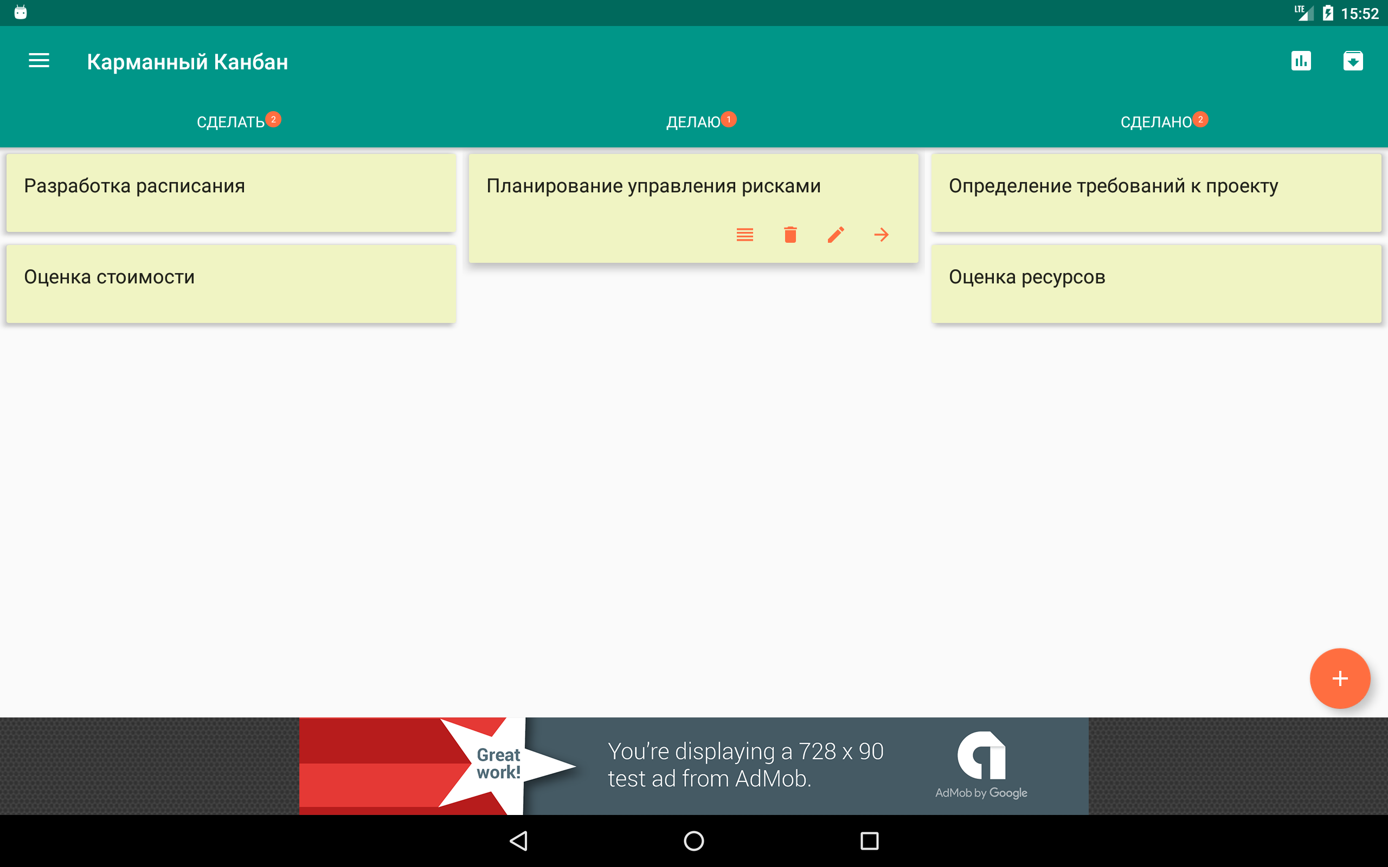Open the hamburger navigation menu

click(x=39, y=61)
